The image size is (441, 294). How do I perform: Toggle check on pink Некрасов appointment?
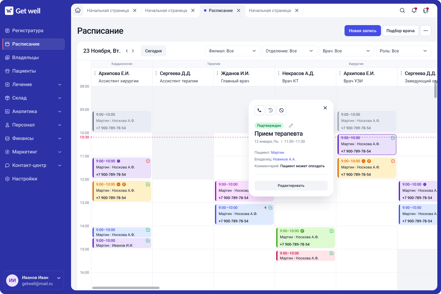click(332, 253)
